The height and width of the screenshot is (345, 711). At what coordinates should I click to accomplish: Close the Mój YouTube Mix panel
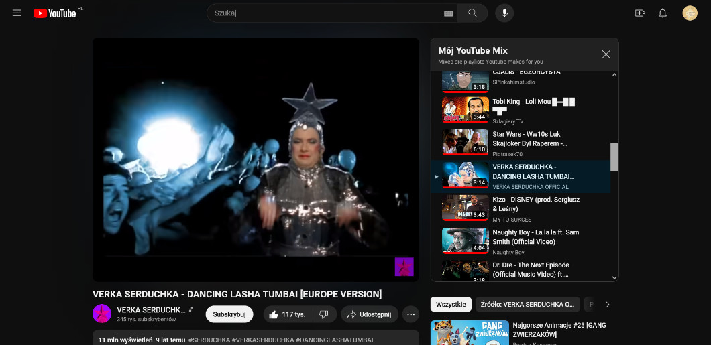(x=606, y=54)
